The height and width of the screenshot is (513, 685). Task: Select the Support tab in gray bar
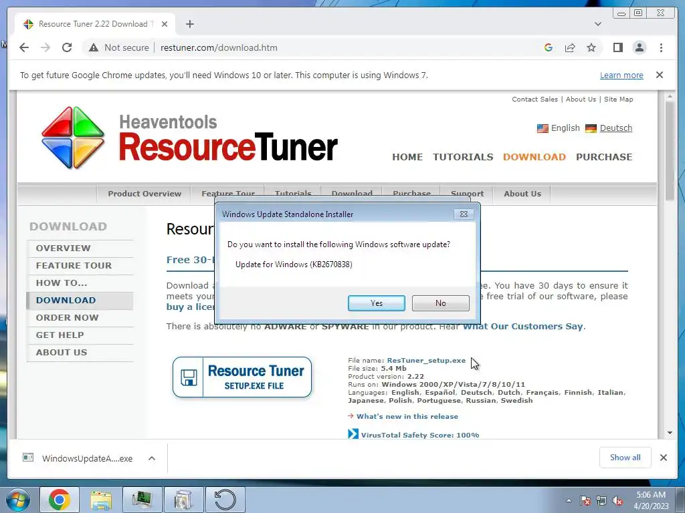point(467,194)
